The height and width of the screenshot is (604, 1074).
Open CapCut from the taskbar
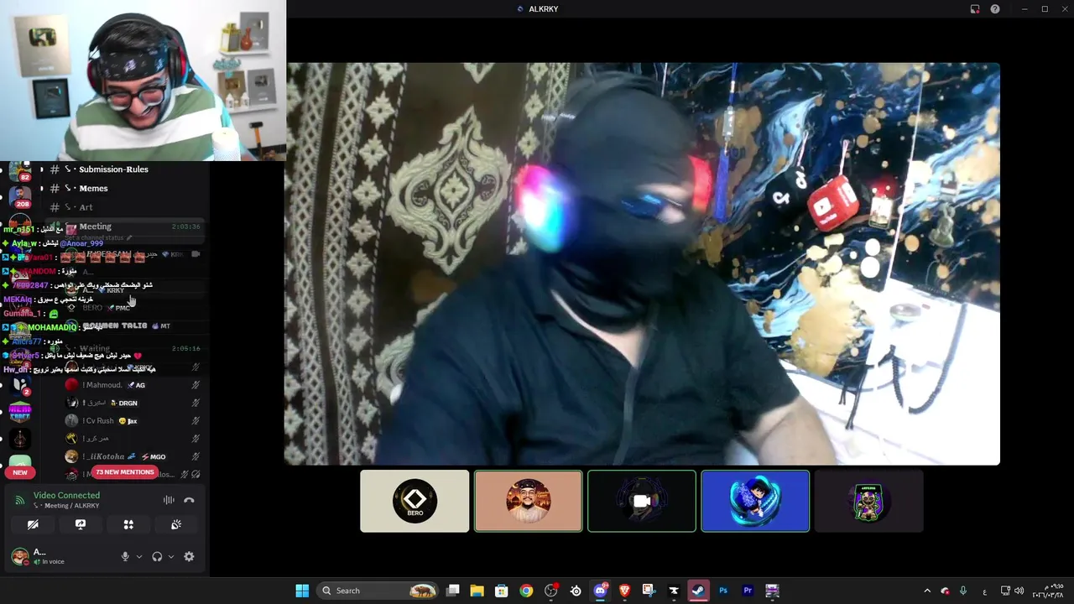click(x=674, y=591)
